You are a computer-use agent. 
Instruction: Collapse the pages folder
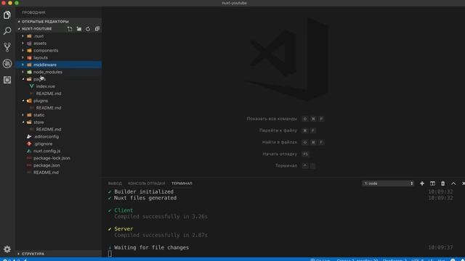pyautogui.click(x=59, y=79)
